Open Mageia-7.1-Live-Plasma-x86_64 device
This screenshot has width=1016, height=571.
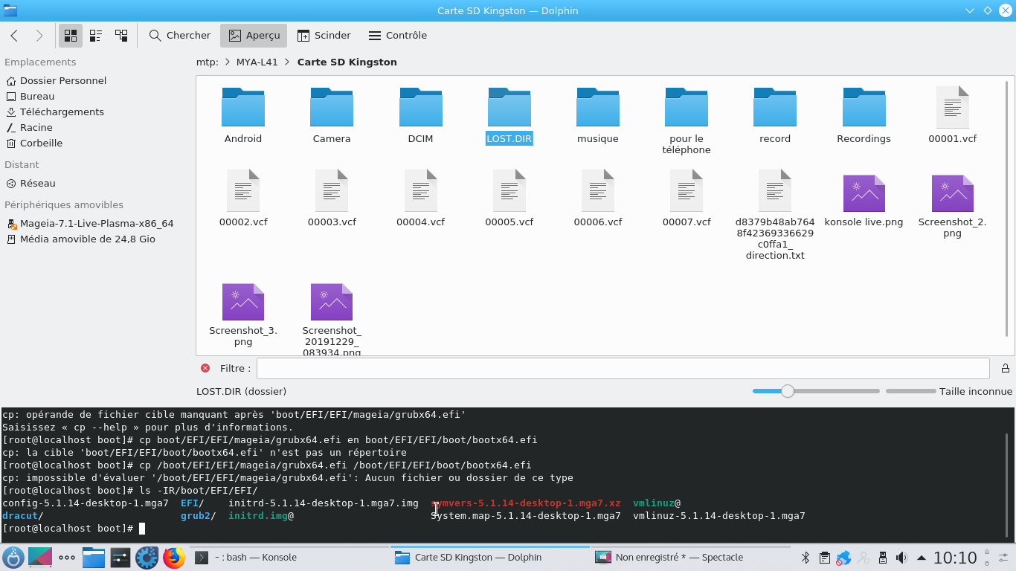click(90, 223)
